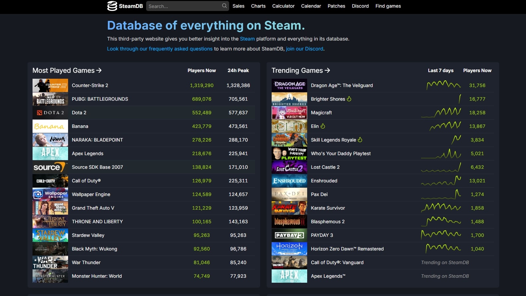
Task: Click Counter-Strike 2 players now value 1,319,290
Action: (x=202, y=85)
